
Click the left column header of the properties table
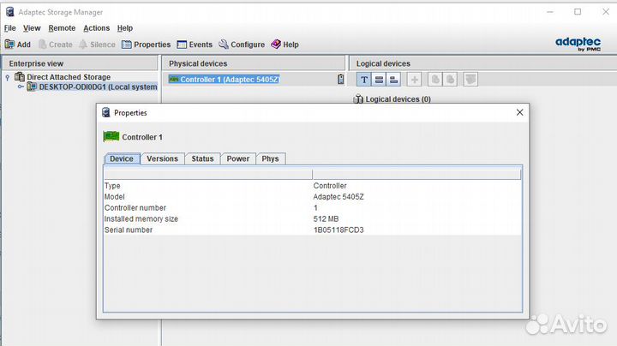click(208, 175)
